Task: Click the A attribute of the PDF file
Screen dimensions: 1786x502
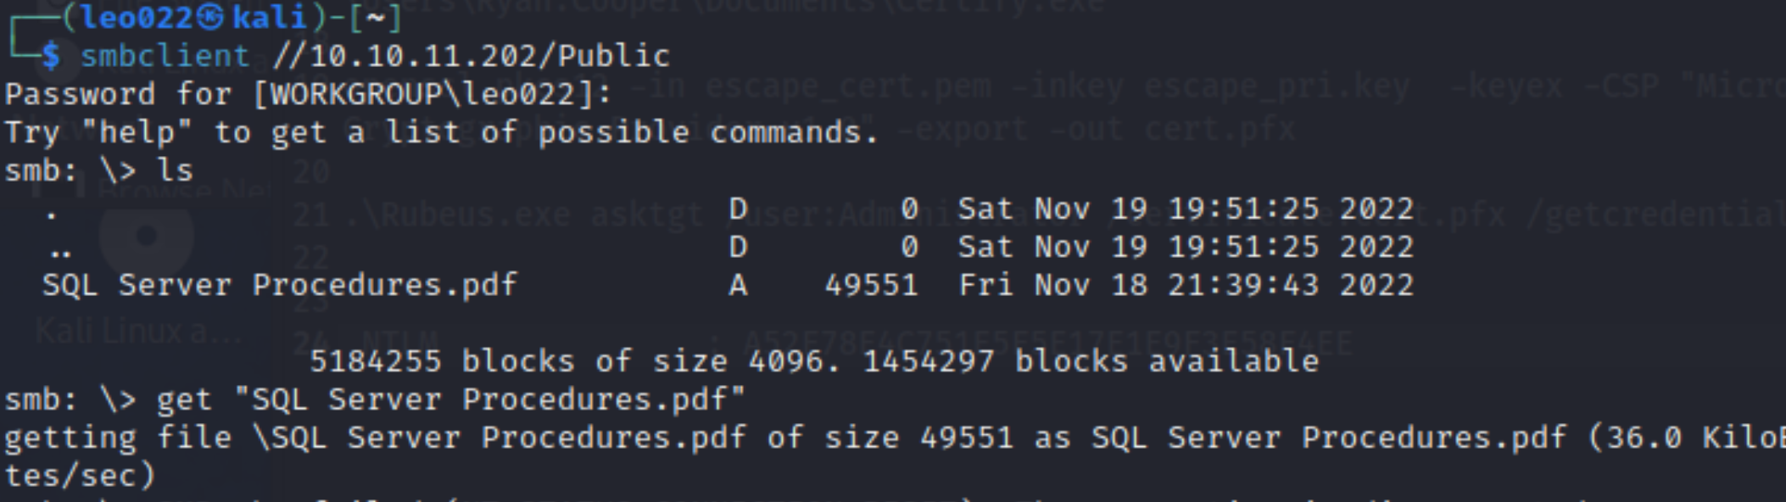Action: coord(738,285)
